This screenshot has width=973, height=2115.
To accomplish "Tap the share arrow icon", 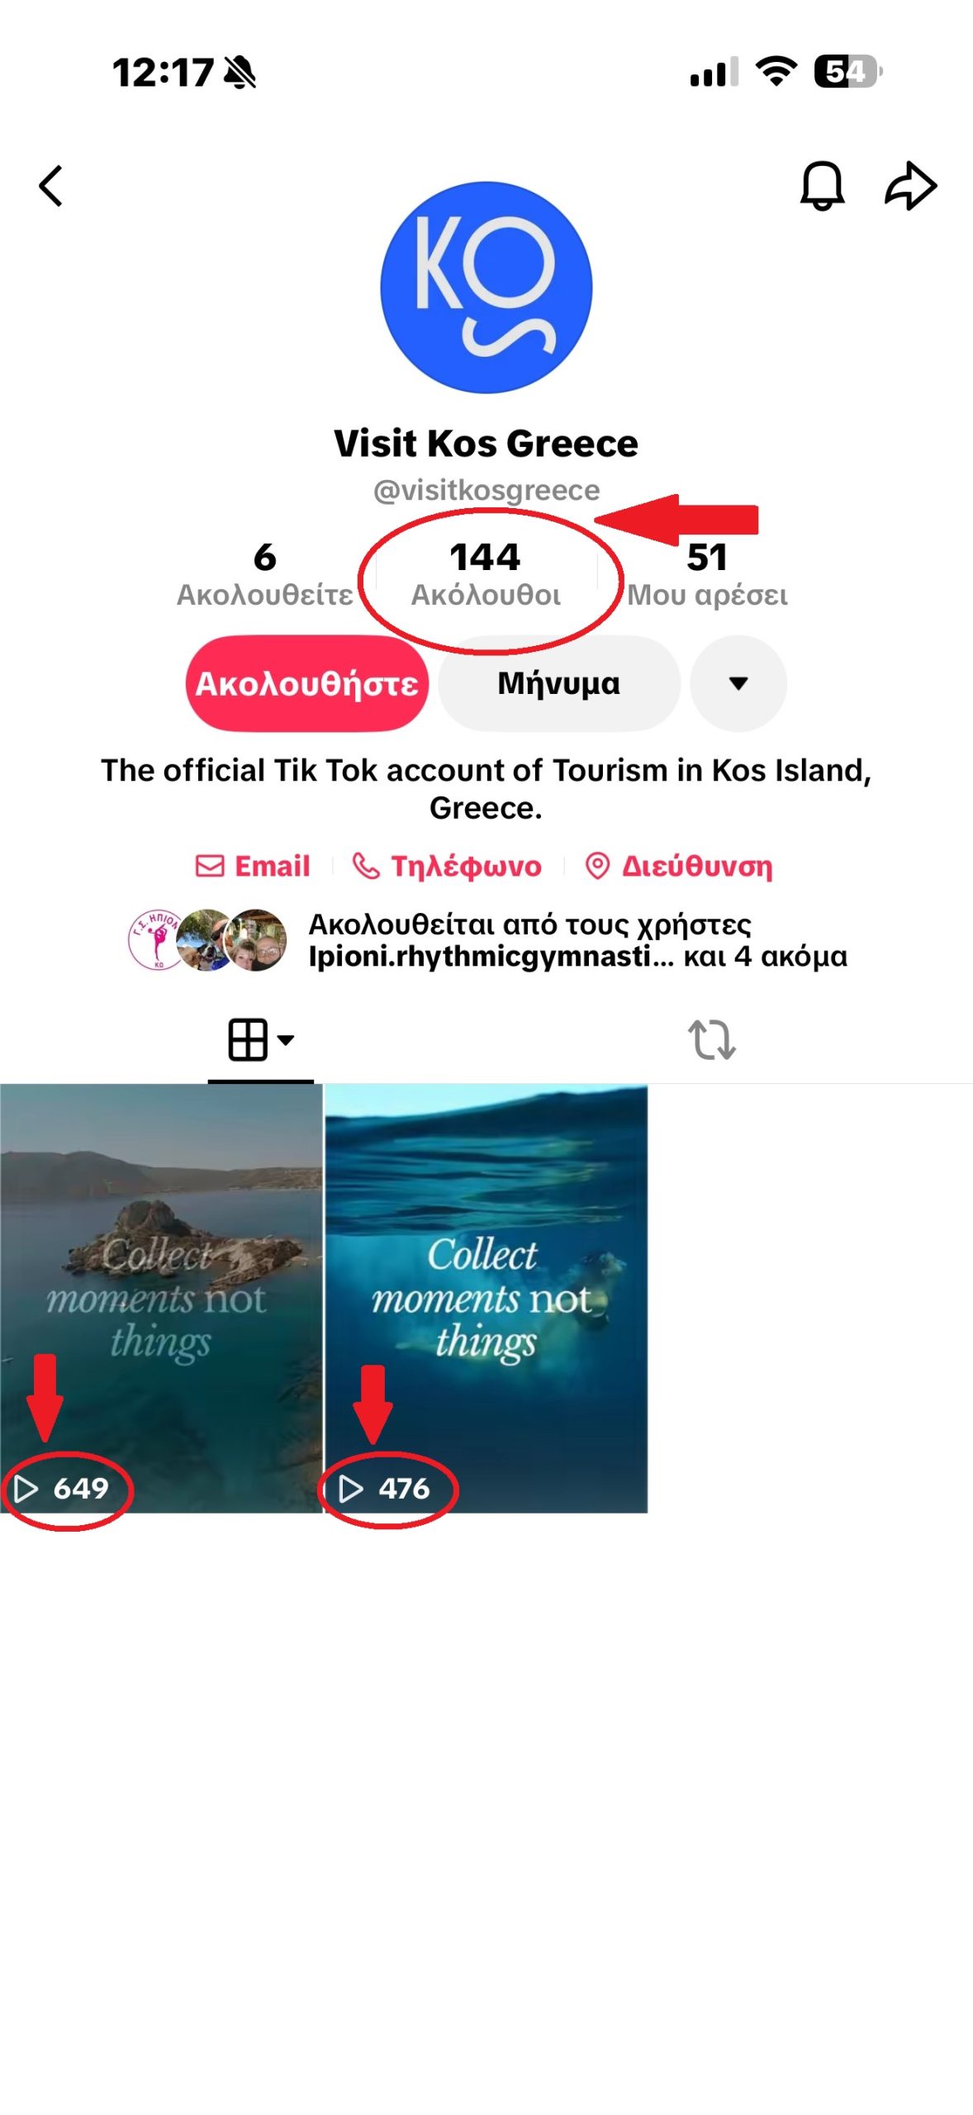I will (x=910, y=186).
